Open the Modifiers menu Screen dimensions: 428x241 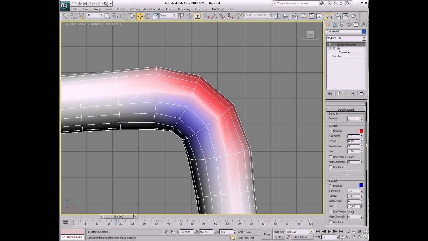(134, 9)
